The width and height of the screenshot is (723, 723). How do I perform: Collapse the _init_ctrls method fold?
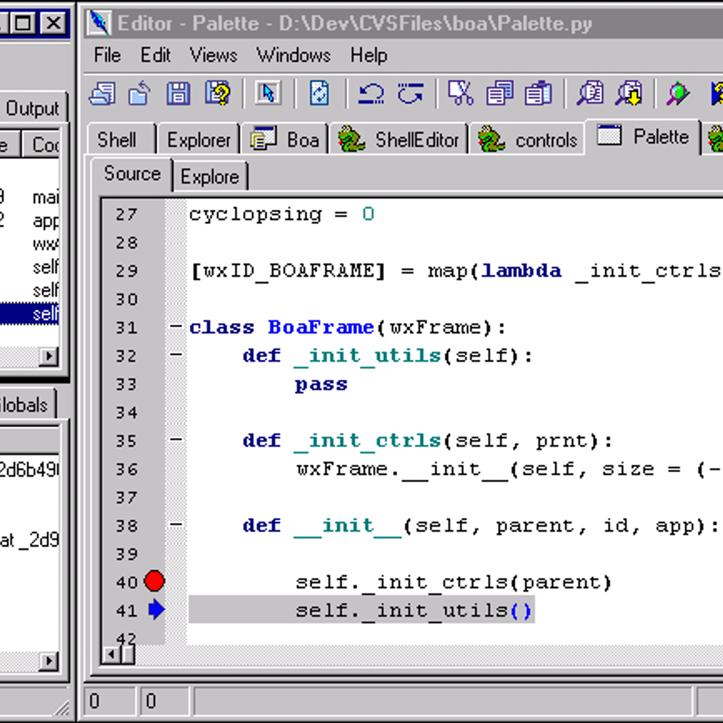175,440
